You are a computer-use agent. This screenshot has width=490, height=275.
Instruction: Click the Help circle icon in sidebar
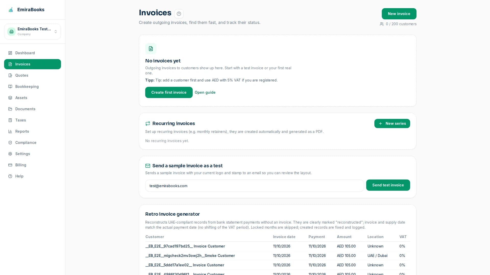click(x=10, y=176)
